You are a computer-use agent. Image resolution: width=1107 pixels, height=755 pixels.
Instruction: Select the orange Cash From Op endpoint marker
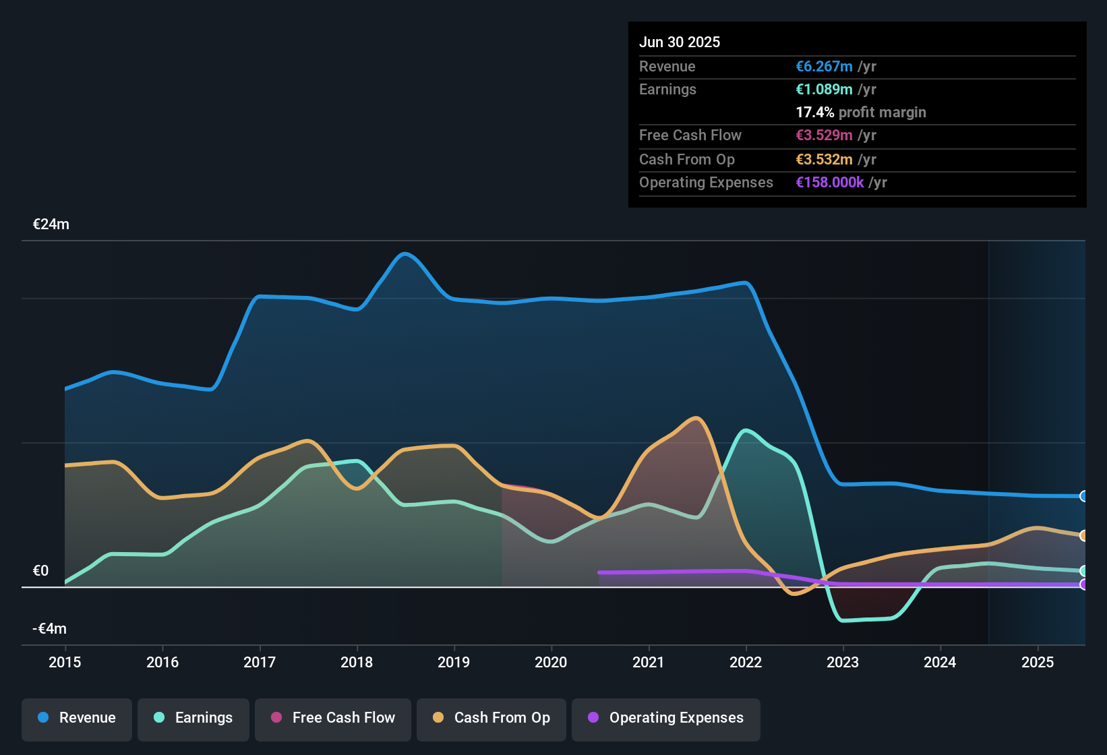(1083, 536)
